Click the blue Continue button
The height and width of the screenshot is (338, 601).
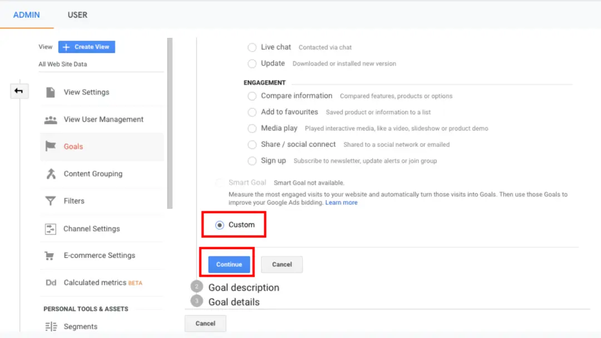(229, 265)
